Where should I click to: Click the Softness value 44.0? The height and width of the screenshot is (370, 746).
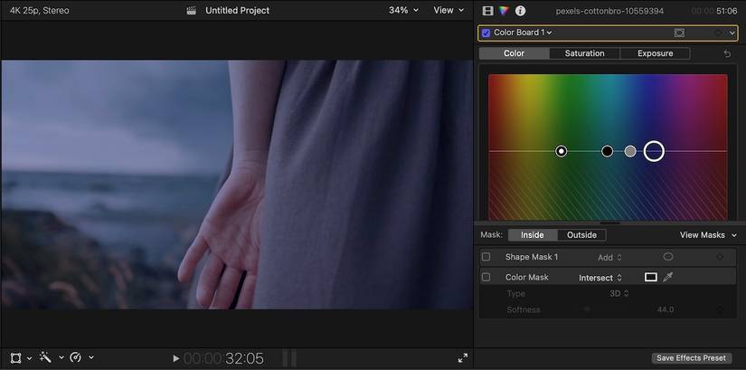[x=666, y=309]
